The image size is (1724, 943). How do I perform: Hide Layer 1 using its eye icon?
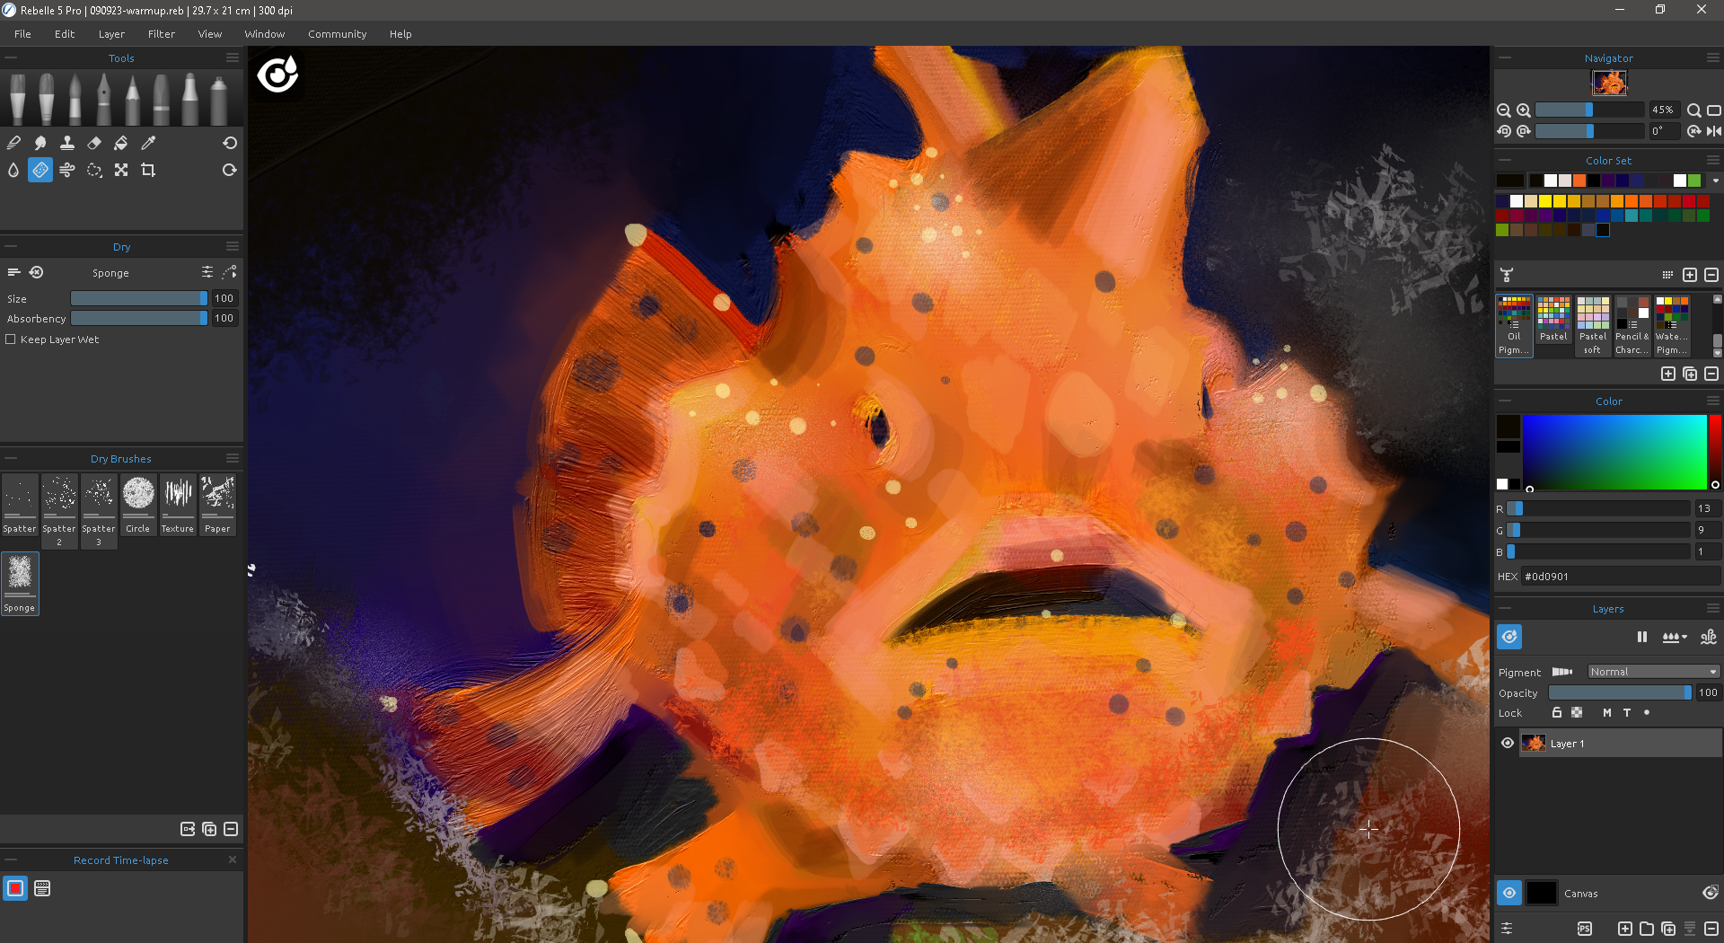[x=1508, y=744]
